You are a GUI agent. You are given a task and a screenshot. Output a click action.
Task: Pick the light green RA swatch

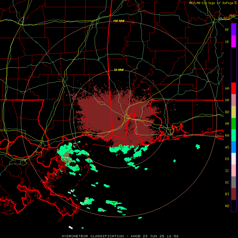coord(234,135)
